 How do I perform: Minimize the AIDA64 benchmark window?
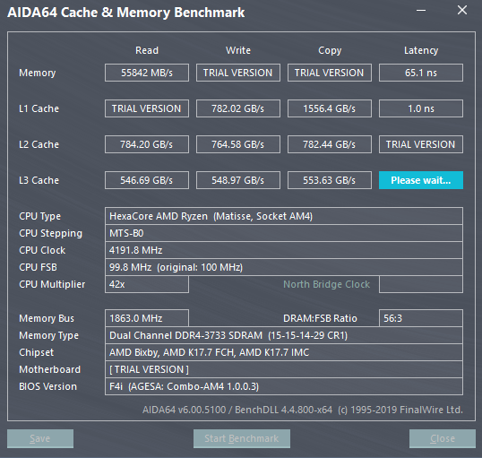(421, 11)
